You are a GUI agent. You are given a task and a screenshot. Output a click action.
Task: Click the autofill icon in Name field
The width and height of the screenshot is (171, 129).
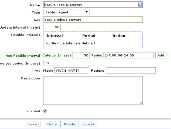(x=140, y=5)
